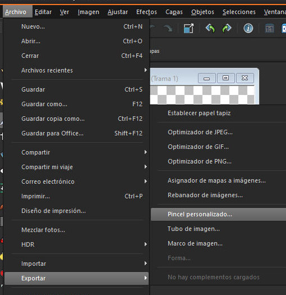The width and height of the screenshot is (286, 295).
Task: Expand the HDR submenu arrow
Action: (146, 244)
